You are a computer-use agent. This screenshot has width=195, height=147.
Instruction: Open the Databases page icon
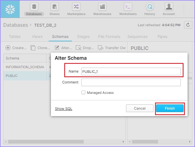click(34, 7)
